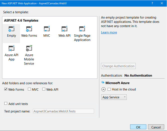The width and height of the screenshot is (167, 131).
Task: Tick the Web API references checkbox
Action: 44,89
